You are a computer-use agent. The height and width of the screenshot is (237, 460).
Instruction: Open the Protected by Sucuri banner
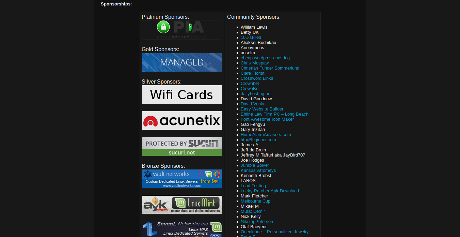point(182,146)
